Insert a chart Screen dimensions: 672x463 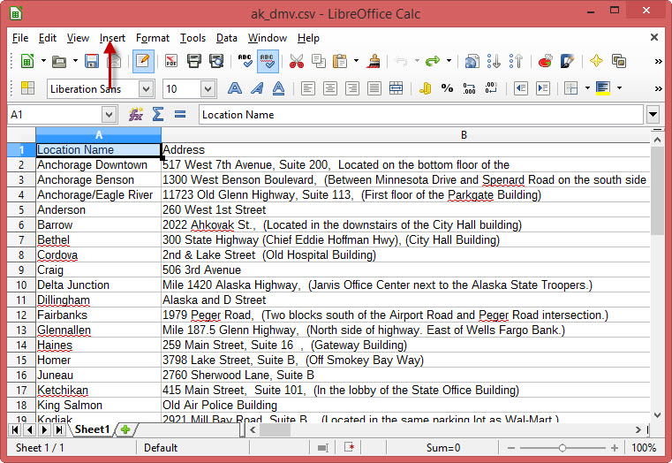pyautogui.click(x=545, y=61)
